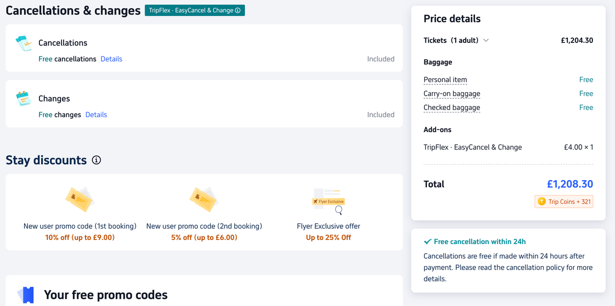View Carry-on baggage details

(x=452, y=94)
